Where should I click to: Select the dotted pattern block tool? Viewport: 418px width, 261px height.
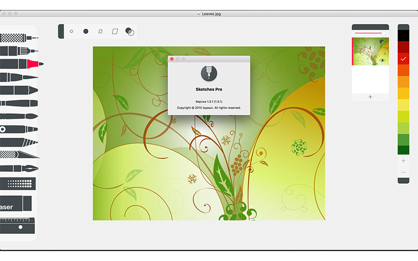click(18, 184)
